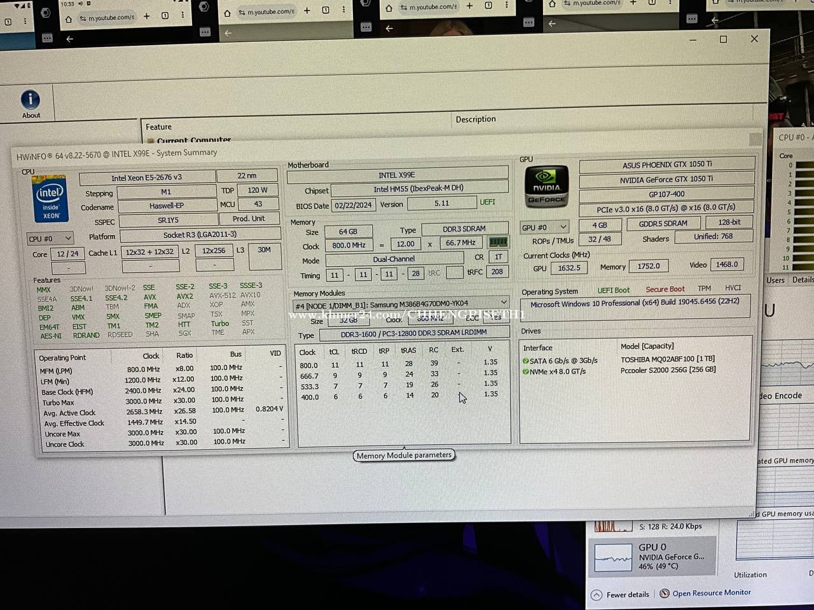Screen dimensions: 814x610
Task: Click the green memory module icon
Action: click(498, 243)
